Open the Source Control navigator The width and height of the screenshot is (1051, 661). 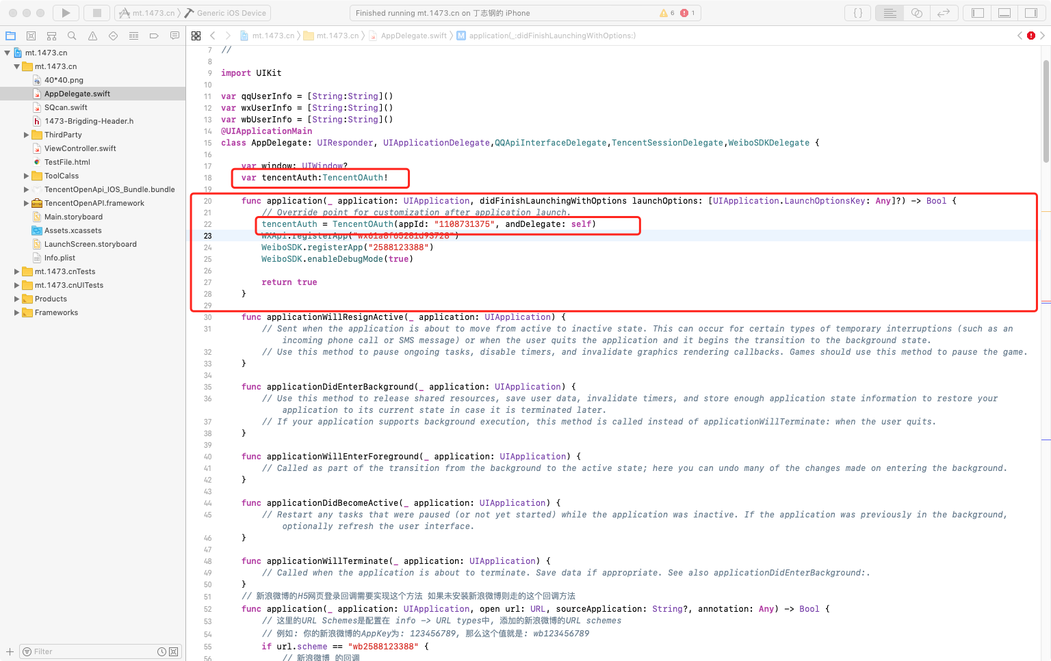(31, 36)
